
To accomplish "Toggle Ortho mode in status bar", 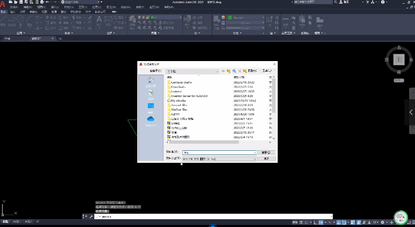I will click(x=315, y=222).
